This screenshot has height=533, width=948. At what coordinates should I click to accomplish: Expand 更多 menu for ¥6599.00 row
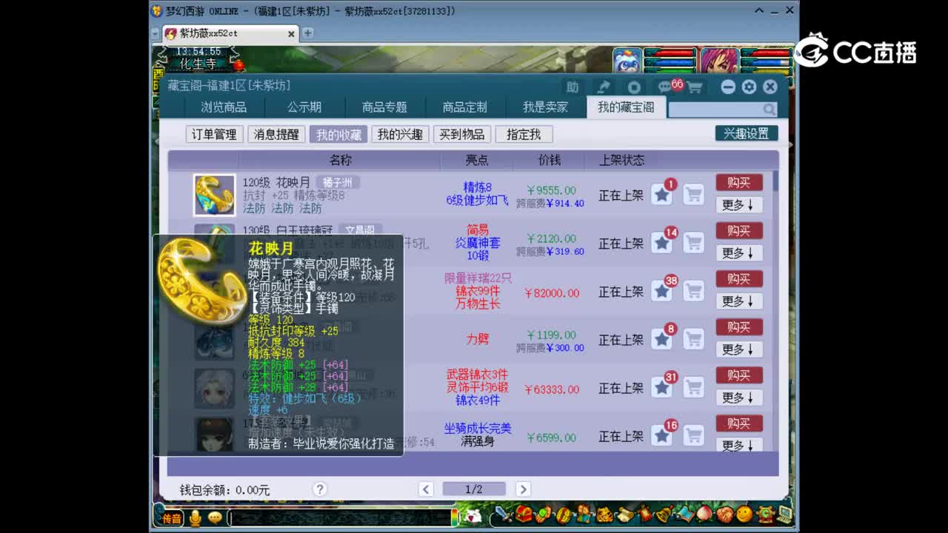point(738,445)
